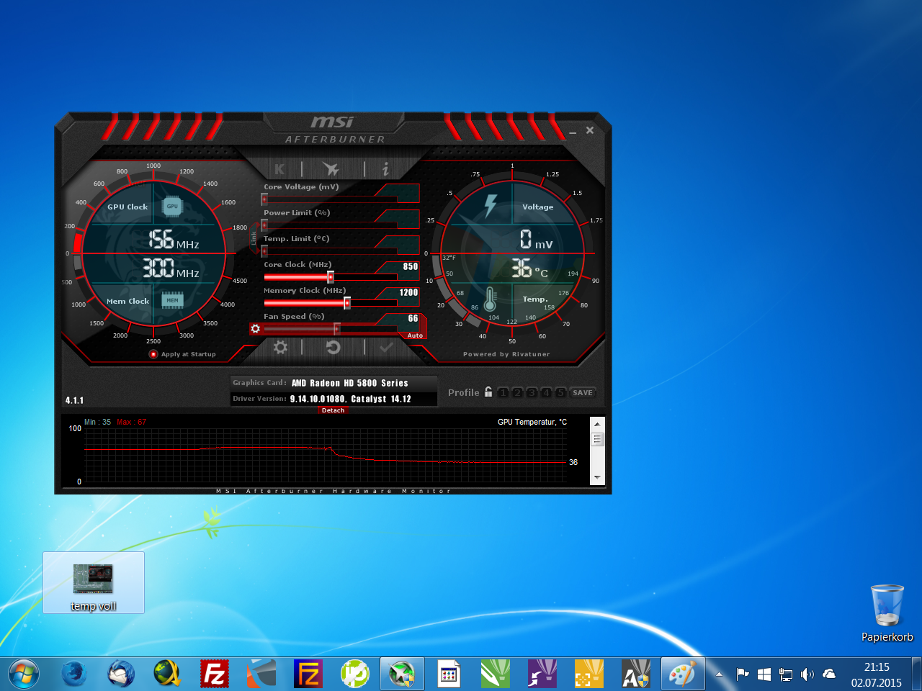The image size is (922, 691).
Task: Click the Core Clock value field 850
Action: [x=410, y=266]
